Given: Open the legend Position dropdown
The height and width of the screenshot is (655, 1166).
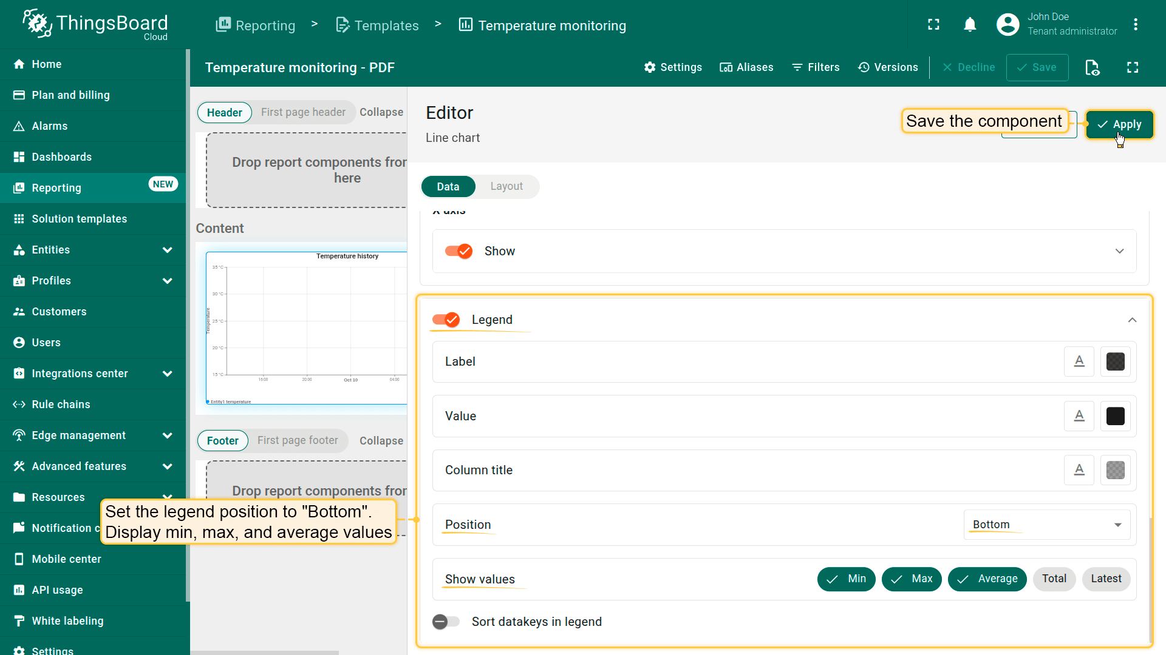Looking at the screenshot, I should [x=1046, y=525].
